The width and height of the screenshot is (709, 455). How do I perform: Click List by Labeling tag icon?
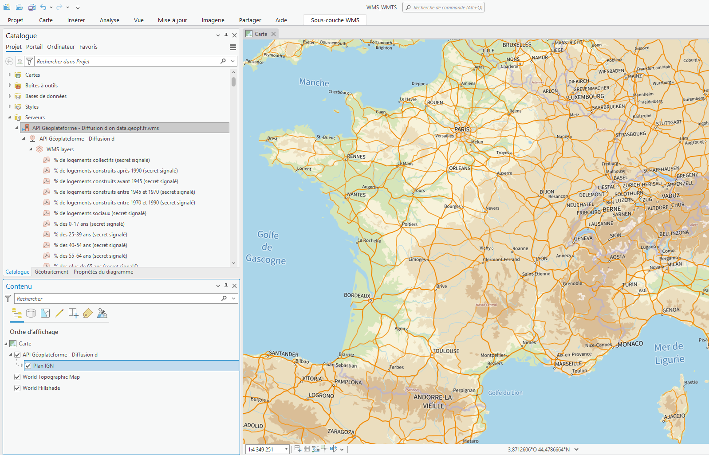(x=88, y=314)
